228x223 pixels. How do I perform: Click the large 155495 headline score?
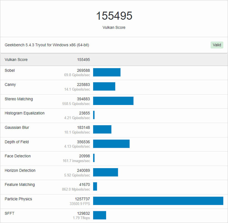click(x=114, y=16)
